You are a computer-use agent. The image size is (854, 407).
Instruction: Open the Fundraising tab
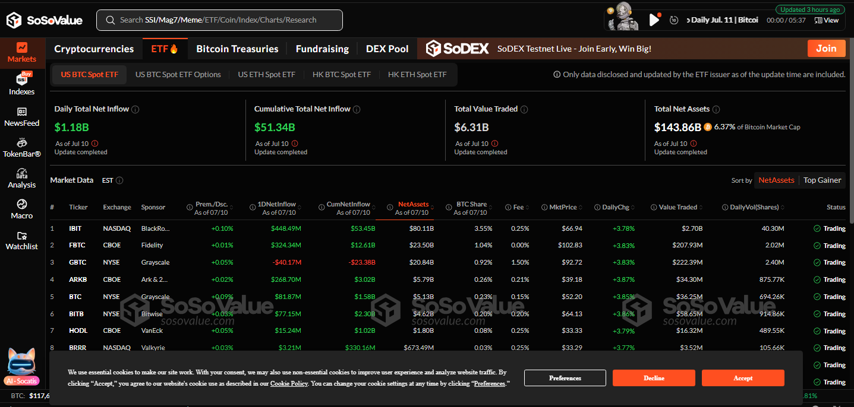click(322, 49)
